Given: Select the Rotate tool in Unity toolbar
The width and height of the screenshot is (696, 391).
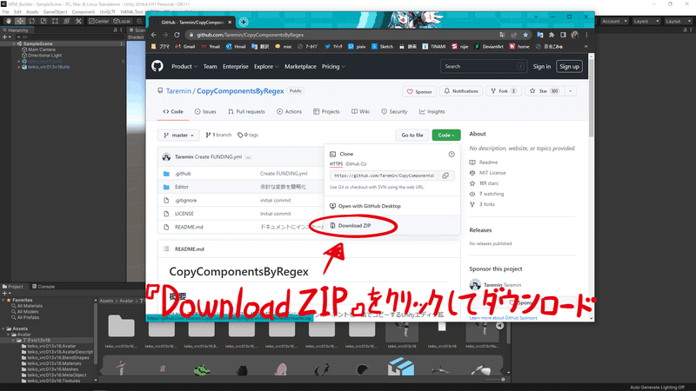Looking at the screenshot, I should pos(31,21).
